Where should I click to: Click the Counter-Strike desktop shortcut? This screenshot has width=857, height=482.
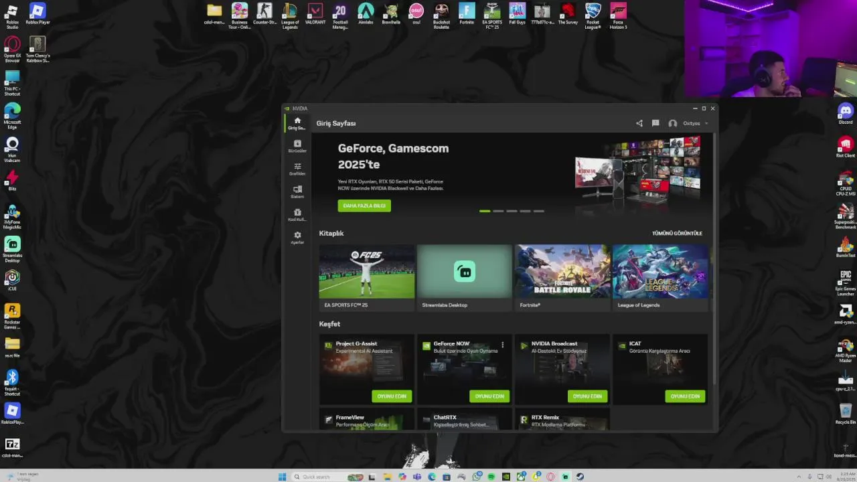pyautogui.click(x=264, y=14)
